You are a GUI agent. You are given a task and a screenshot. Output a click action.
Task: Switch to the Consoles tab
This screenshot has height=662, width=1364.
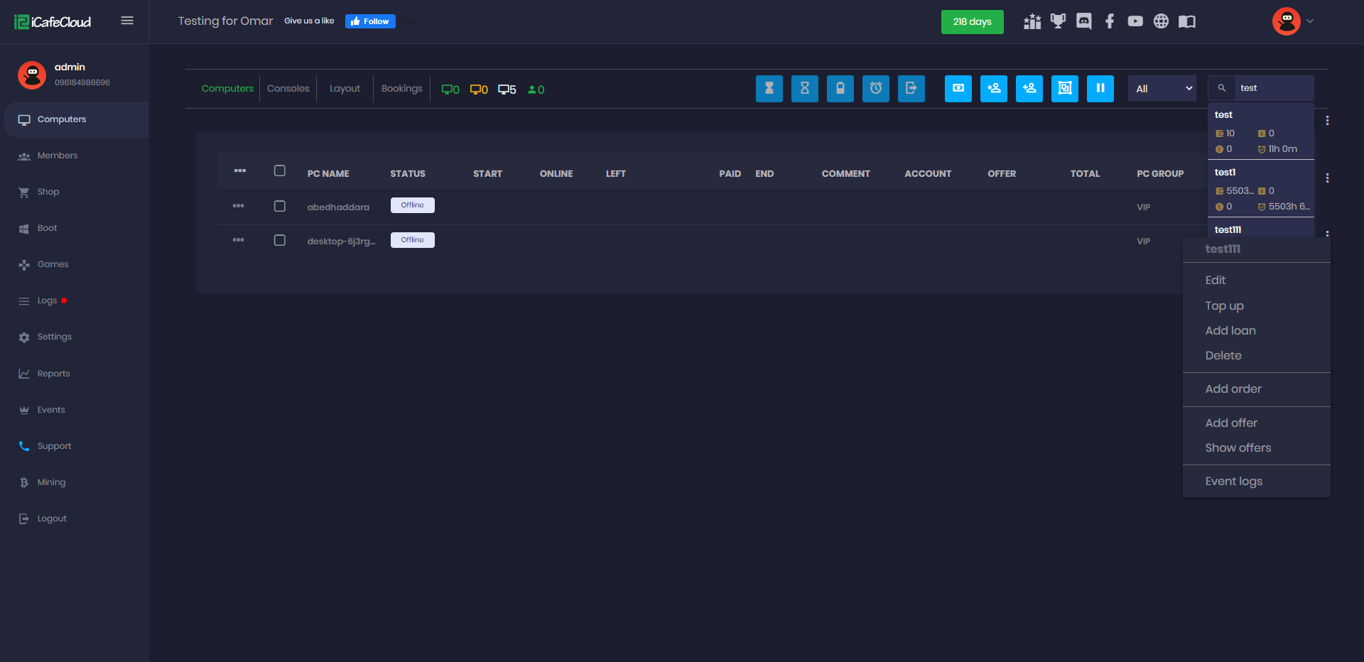288,89
